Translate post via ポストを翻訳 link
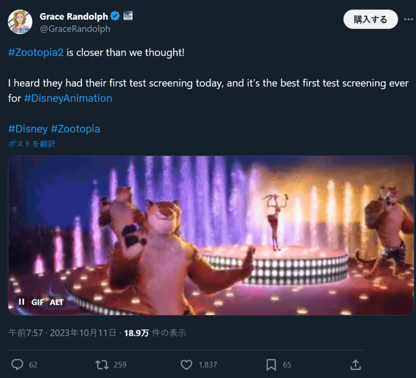Screen dimensions: 416x378 click(x=31, y=144)
